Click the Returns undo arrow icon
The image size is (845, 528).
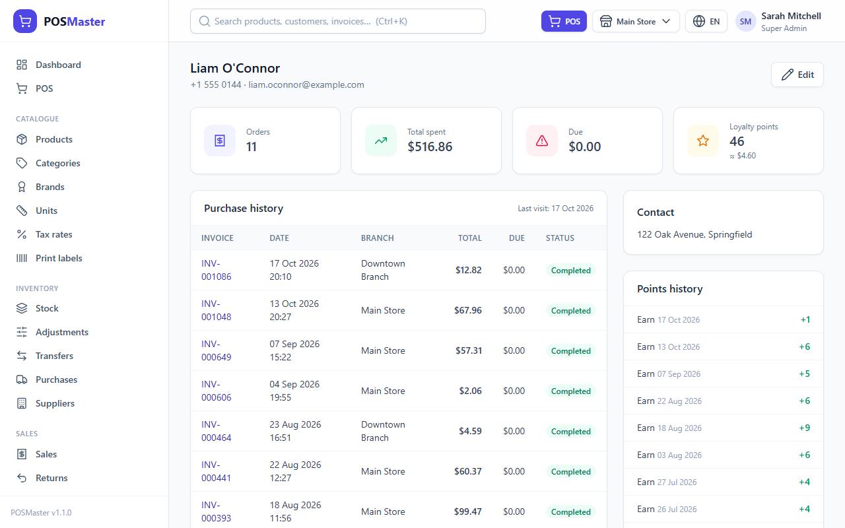[22, 478]
